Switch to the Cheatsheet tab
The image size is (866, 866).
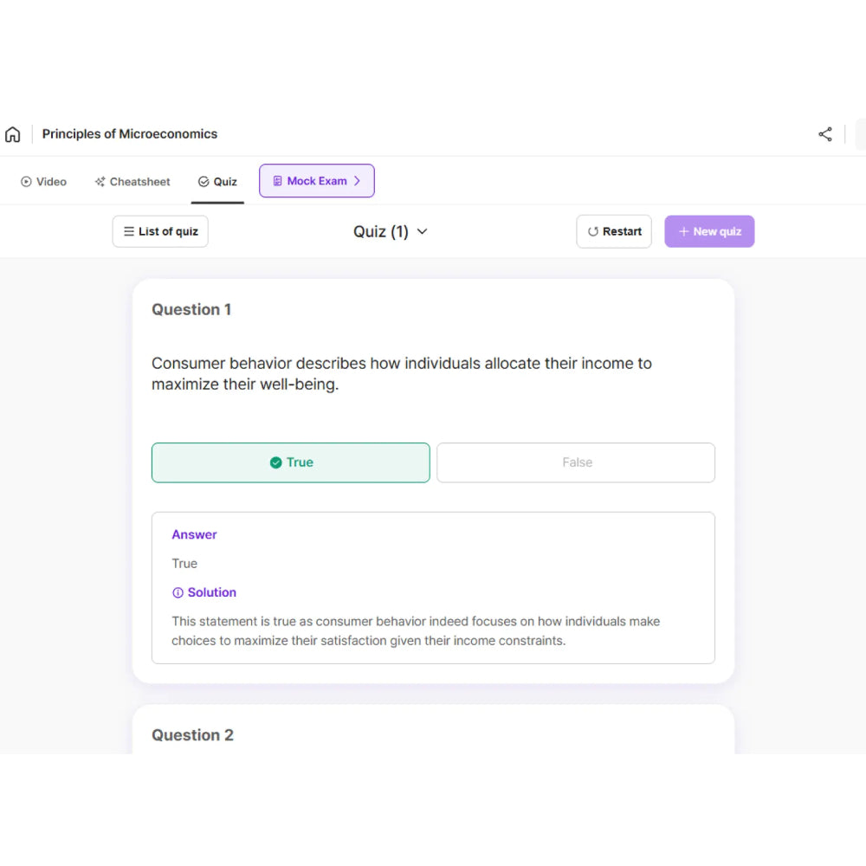pos(132,181)
